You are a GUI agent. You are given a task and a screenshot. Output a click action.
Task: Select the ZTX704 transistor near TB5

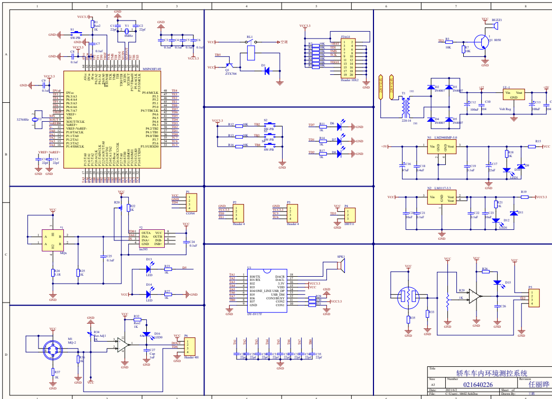[x=230, y=65]
